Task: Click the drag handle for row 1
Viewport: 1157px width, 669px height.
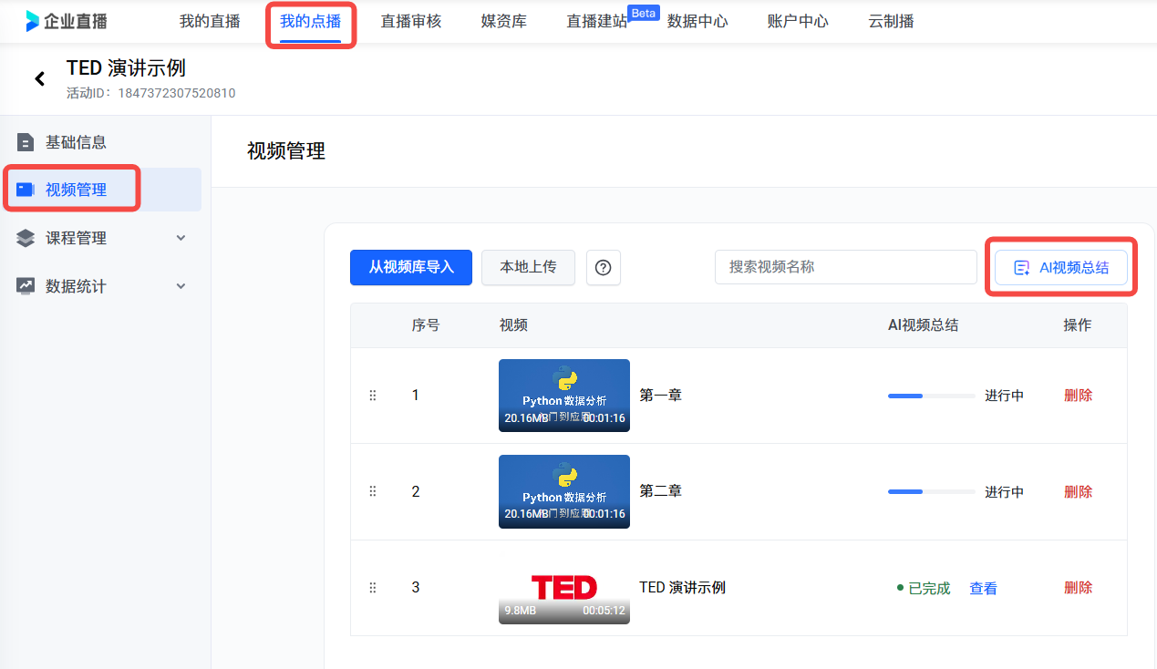Action: 373,396
